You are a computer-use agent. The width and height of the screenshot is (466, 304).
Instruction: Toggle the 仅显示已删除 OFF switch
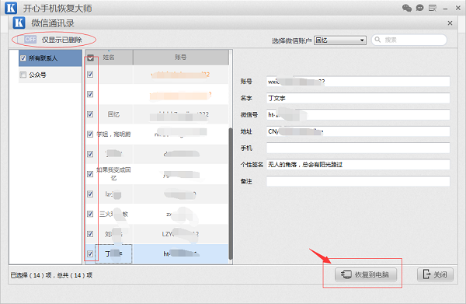click(27, 40)
